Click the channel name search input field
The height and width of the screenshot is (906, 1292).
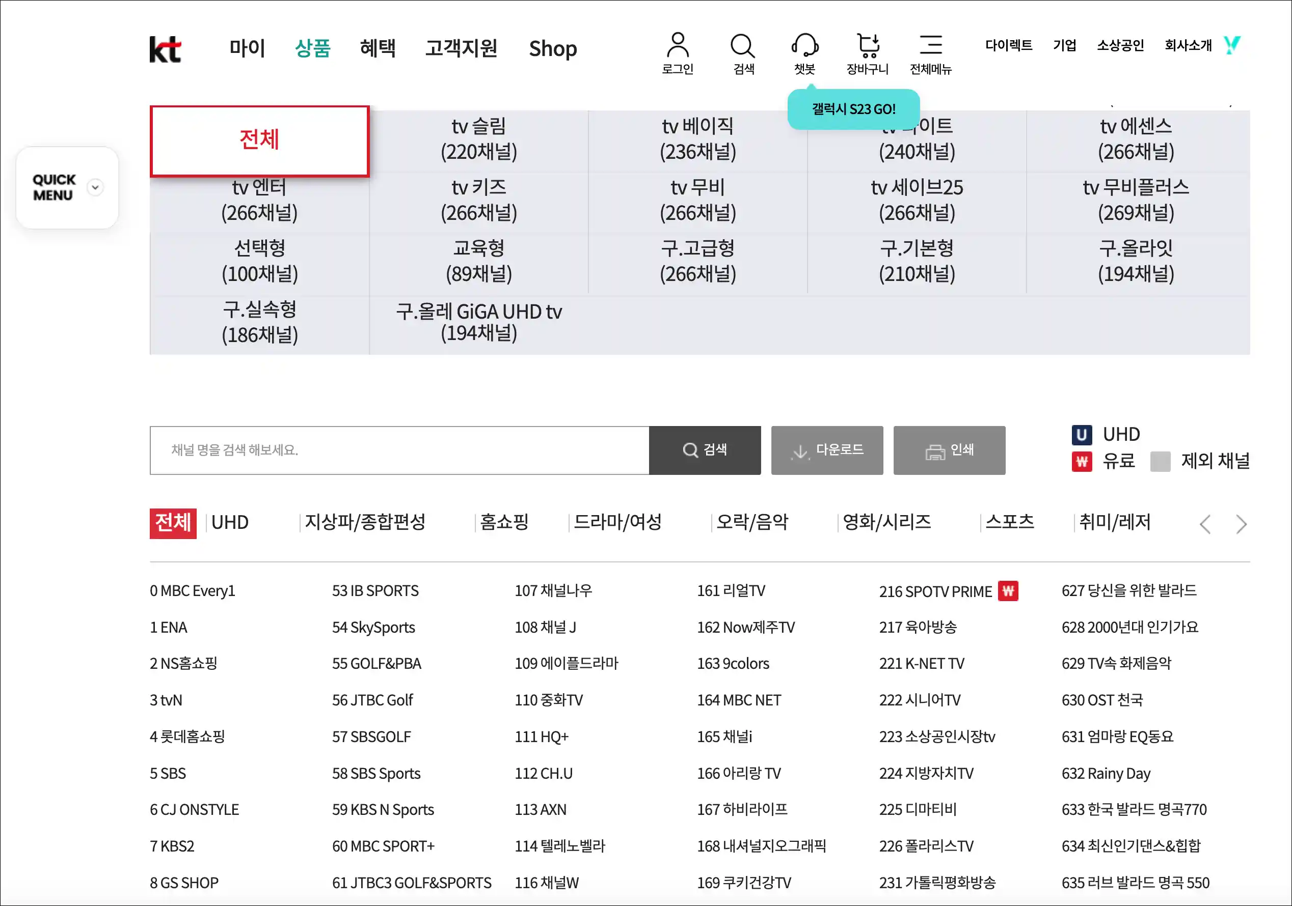tap(399, 450)
